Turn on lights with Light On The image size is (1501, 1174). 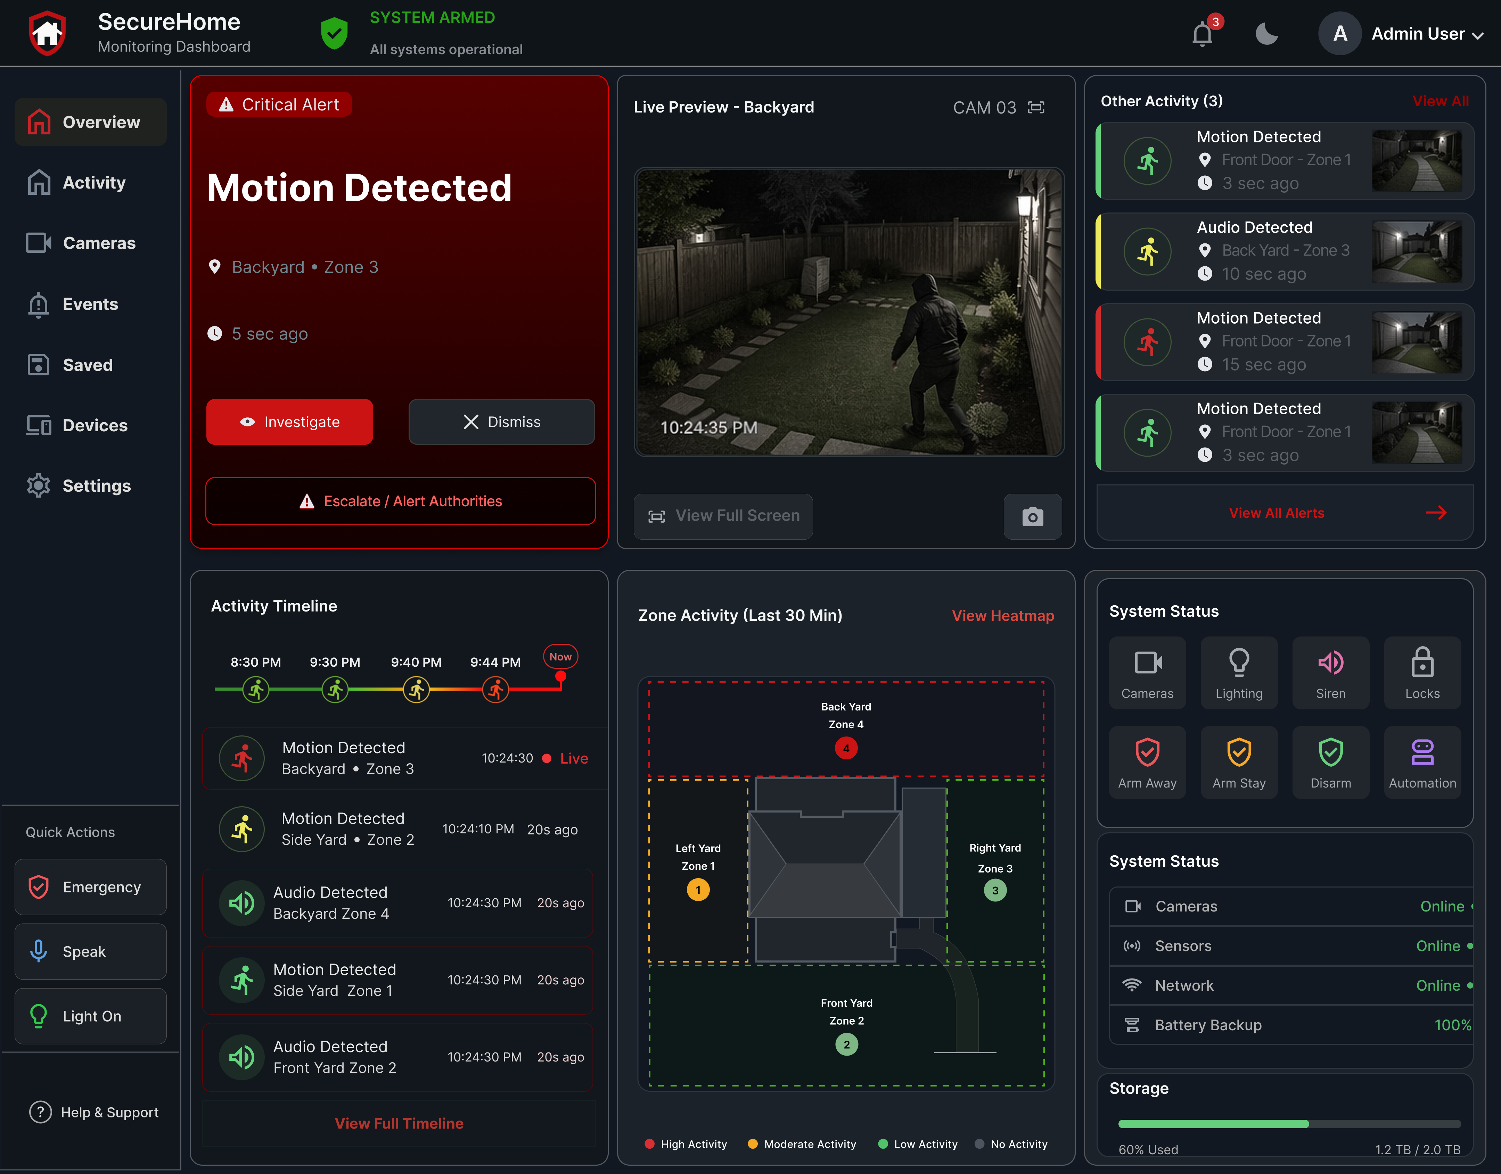(x=90, y=1017)
